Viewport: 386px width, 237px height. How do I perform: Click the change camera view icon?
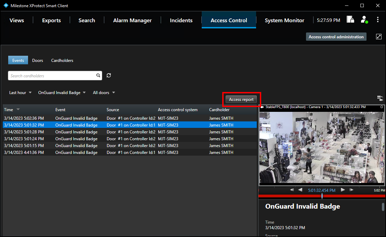tap(380, 98)
